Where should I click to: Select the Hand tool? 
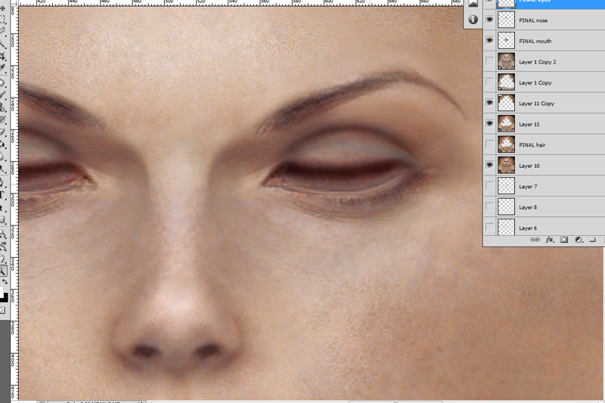[3, 257]
